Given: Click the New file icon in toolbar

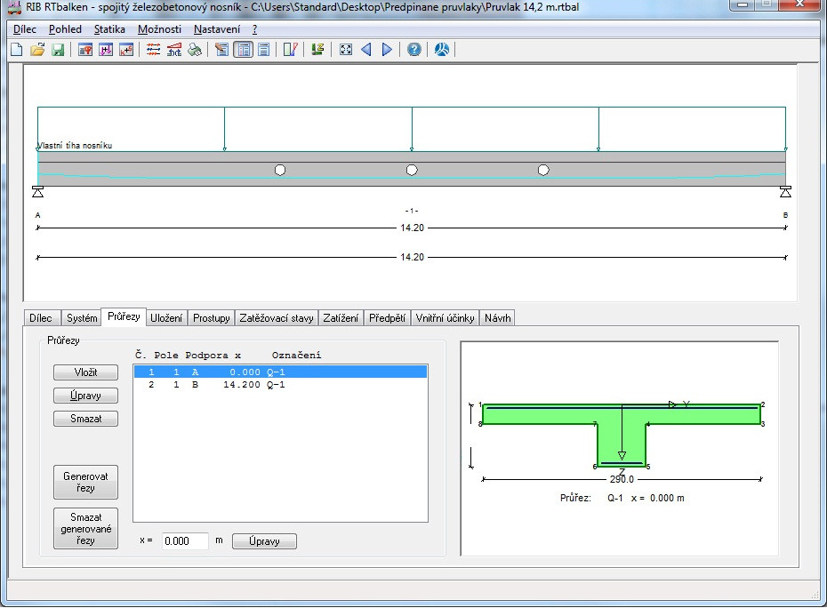Looking at the screenshot, I should pos(16,50).
